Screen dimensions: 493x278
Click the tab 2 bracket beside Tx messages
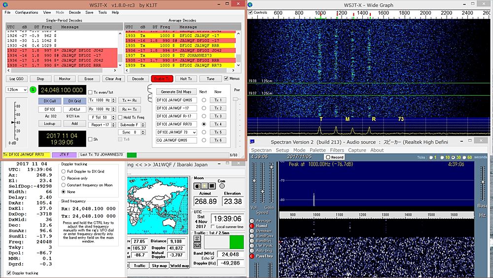(x=150, y=97)
